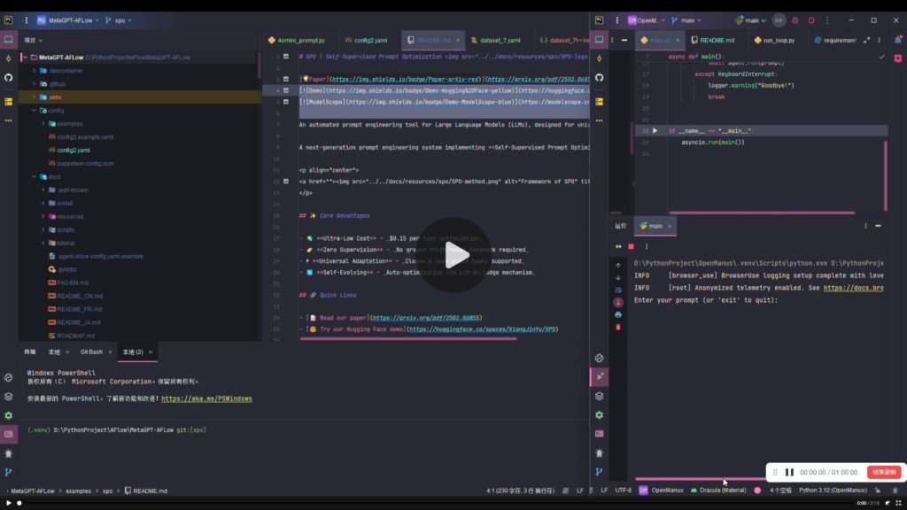This screenshot has width=907, height=510.
Task: Open the spo branch dropdown
Action: (x=120, y=19)
